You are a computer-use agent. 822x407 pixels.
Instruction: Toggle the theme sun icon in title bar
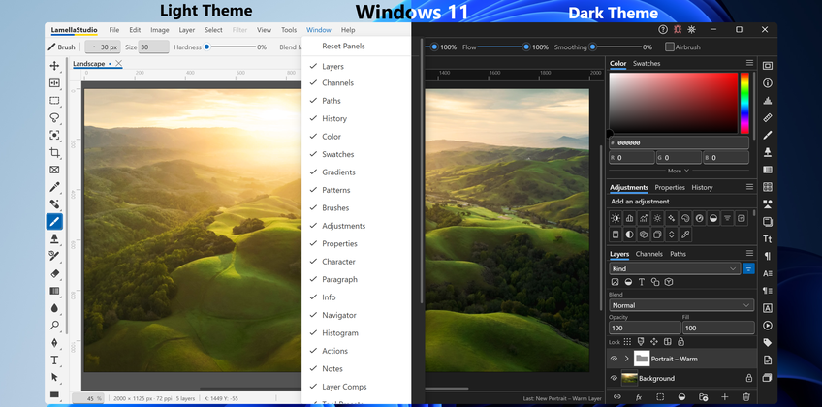point(691,29)
